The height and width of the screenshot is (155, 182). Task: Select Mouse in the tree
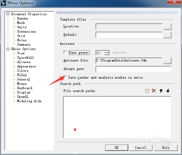point(22,84)
